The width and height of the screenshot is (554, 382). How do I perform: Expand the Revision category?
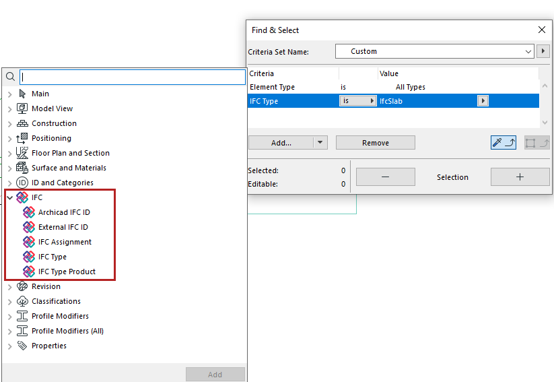[10, 287]
